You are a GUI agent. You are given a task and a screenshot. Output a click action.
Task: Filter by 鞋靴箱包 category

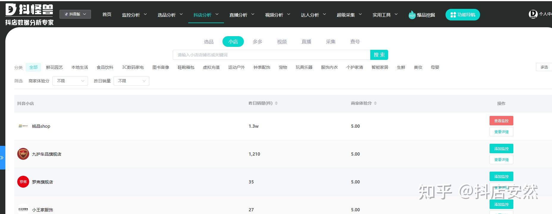click(x=186, y=67)
